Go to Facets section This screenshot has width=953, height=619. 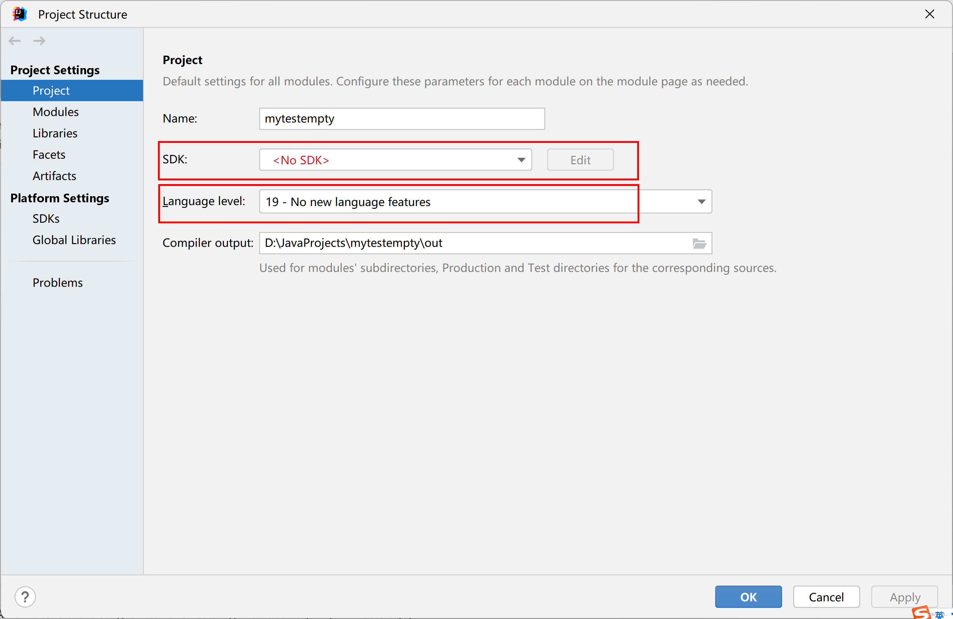pos(49,154)
